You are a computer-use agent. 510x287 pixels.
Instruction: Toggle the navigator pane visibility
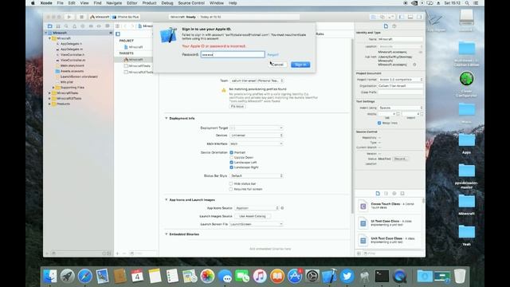click(x=402, y=17)
